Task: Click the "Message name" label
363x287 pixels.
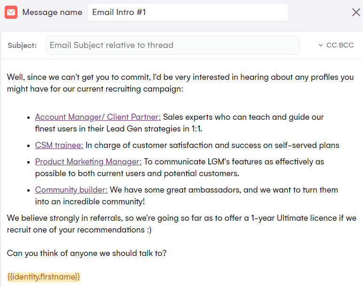Action: click(52, 12)
